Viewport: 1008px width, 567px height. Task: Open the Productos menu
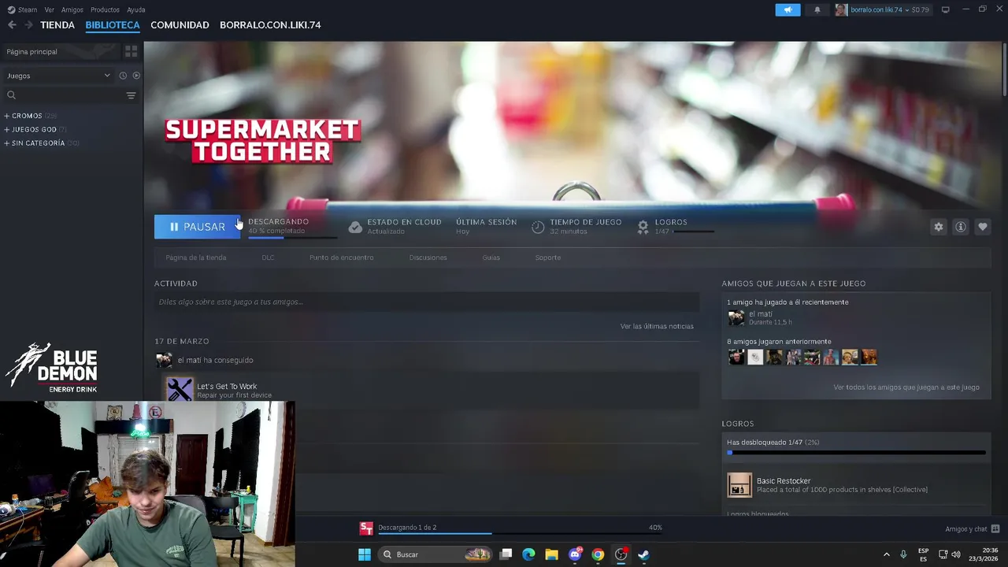pos(105,9)
